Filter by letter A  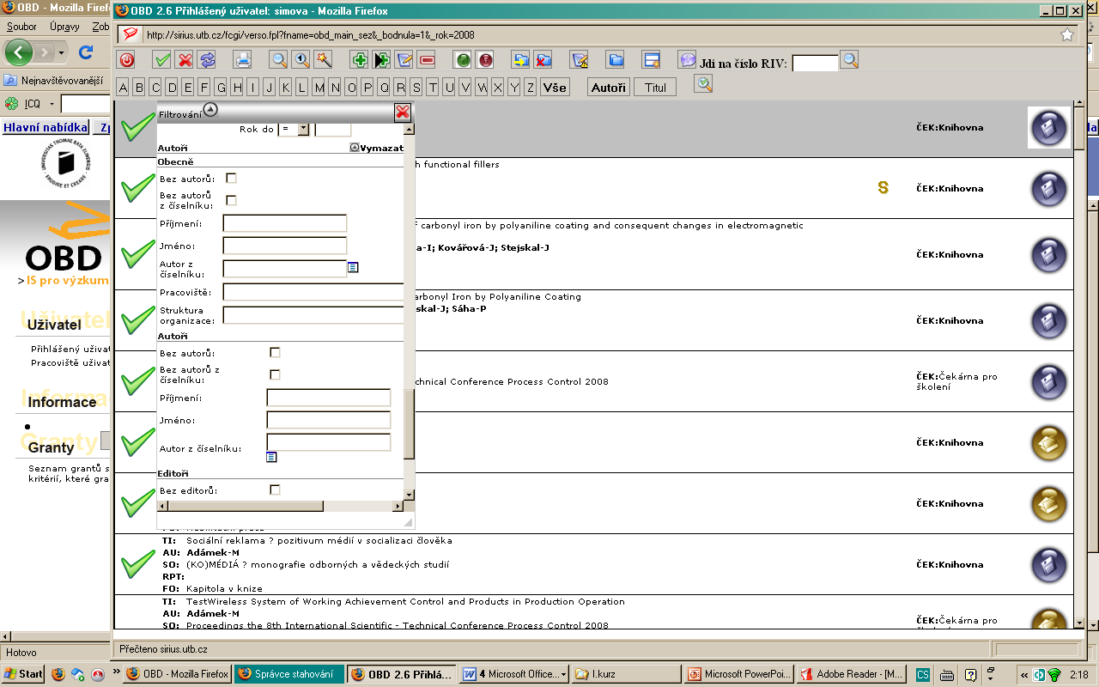click(x=123, y=87)
